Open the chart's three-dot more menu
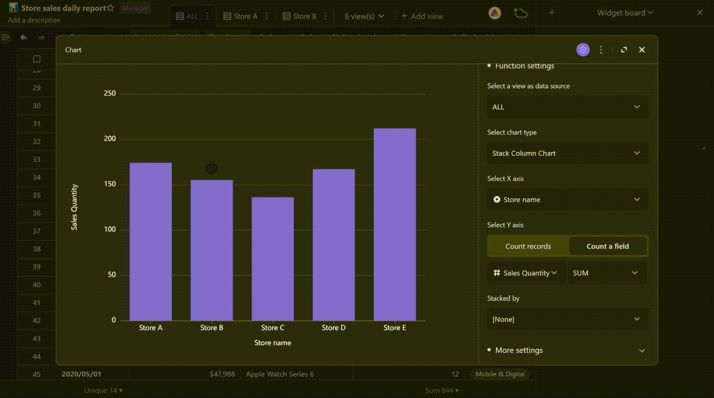The height and width of the screenshot is (398, 714). point(601,50)
